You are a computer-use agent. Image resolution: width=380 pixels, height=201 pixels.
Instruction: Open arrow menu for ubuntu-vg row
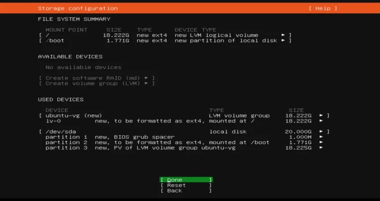point(321,116)
